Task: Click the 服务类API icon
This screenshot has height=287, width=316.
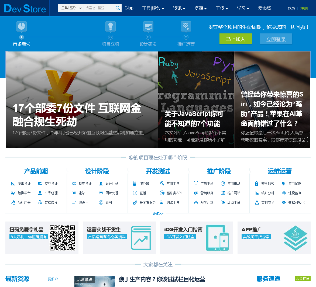Action: [x=162, y=193]
